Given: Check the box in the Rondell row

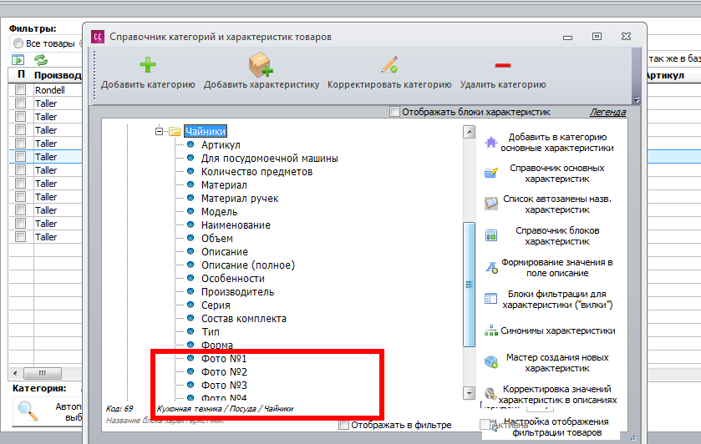Looking at the screenshot, I should (21, 90).
